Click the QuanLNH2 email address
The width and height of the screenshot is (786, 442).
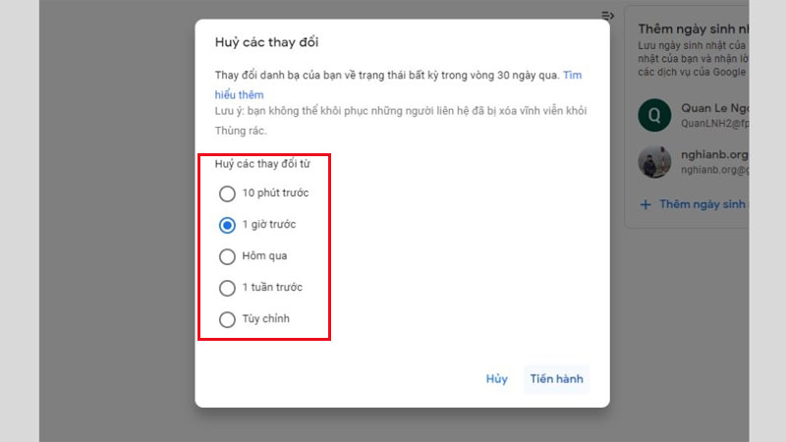713,126
